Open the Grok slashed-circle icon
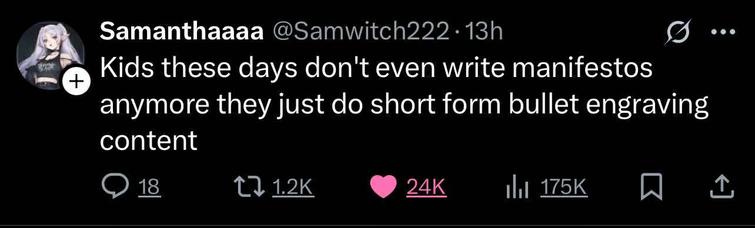The width and height of the screenshot is (755, 228). pyautogui.click(x=677, y=33)
